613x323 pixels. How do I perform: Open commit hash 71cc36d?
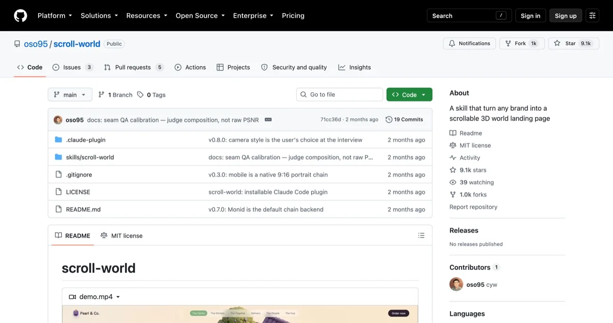[x=331, y=120]
